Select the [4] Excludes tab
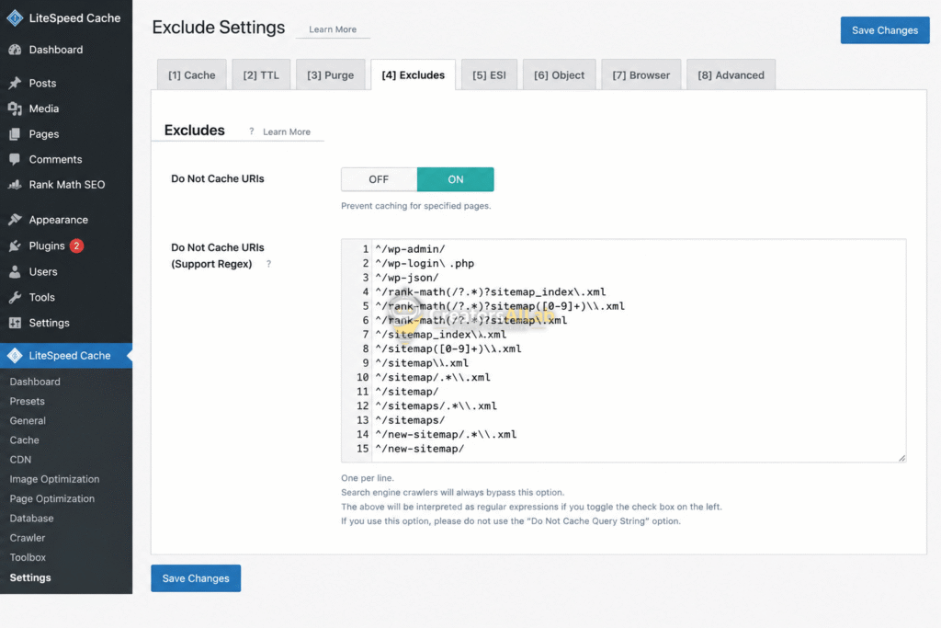This screenshot has height=628, width=941. point(414,75)
